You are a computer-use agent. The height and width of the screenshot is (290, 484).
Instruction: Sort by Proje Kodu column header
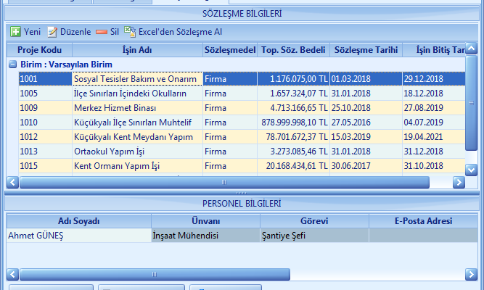pyautogui.click(x=40, y=50)
